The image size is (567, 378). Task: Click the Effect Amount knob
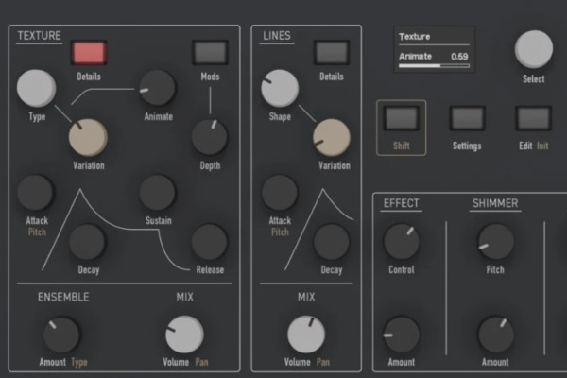point(402,335)
